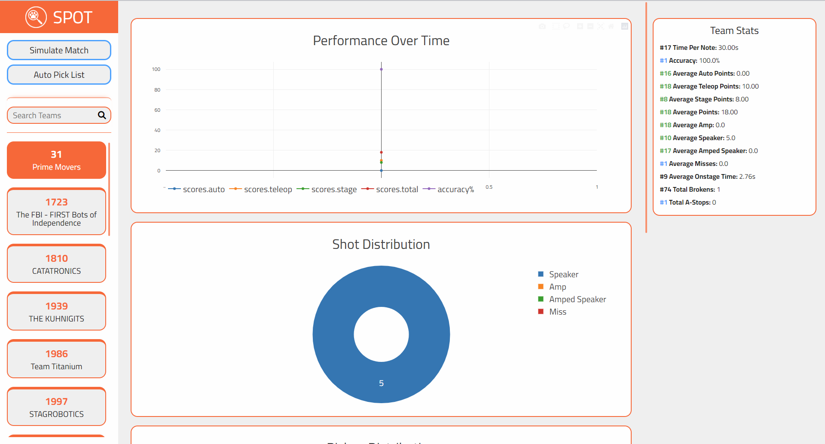Toggle Amped Speaker slice in shot legend

point(572,299)
